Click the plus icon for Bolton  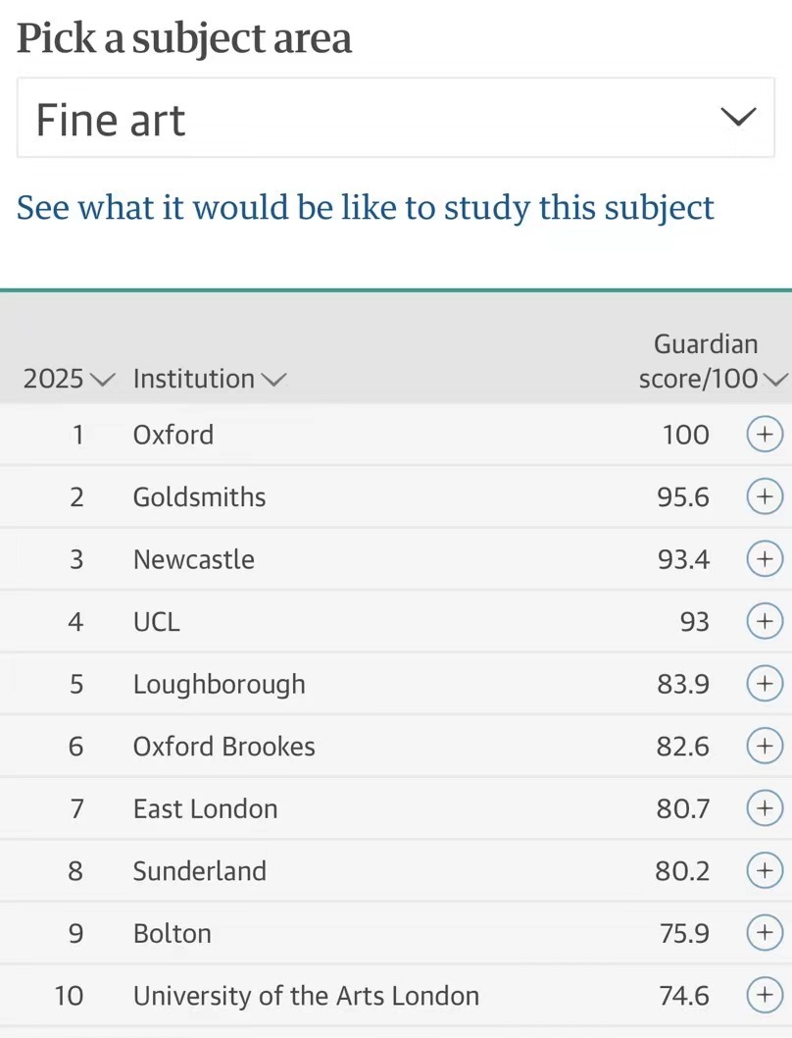point(765,933)
